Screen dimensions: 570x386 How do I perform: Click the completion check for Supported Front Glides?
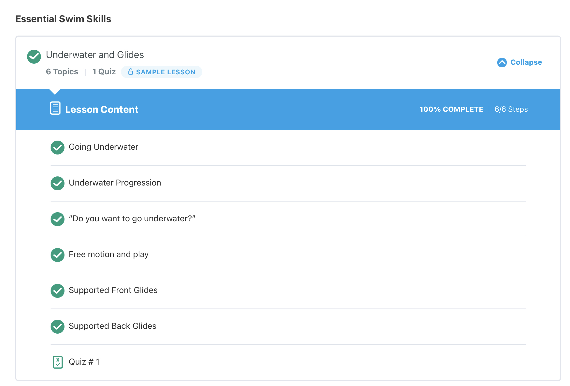pos(58,291)
